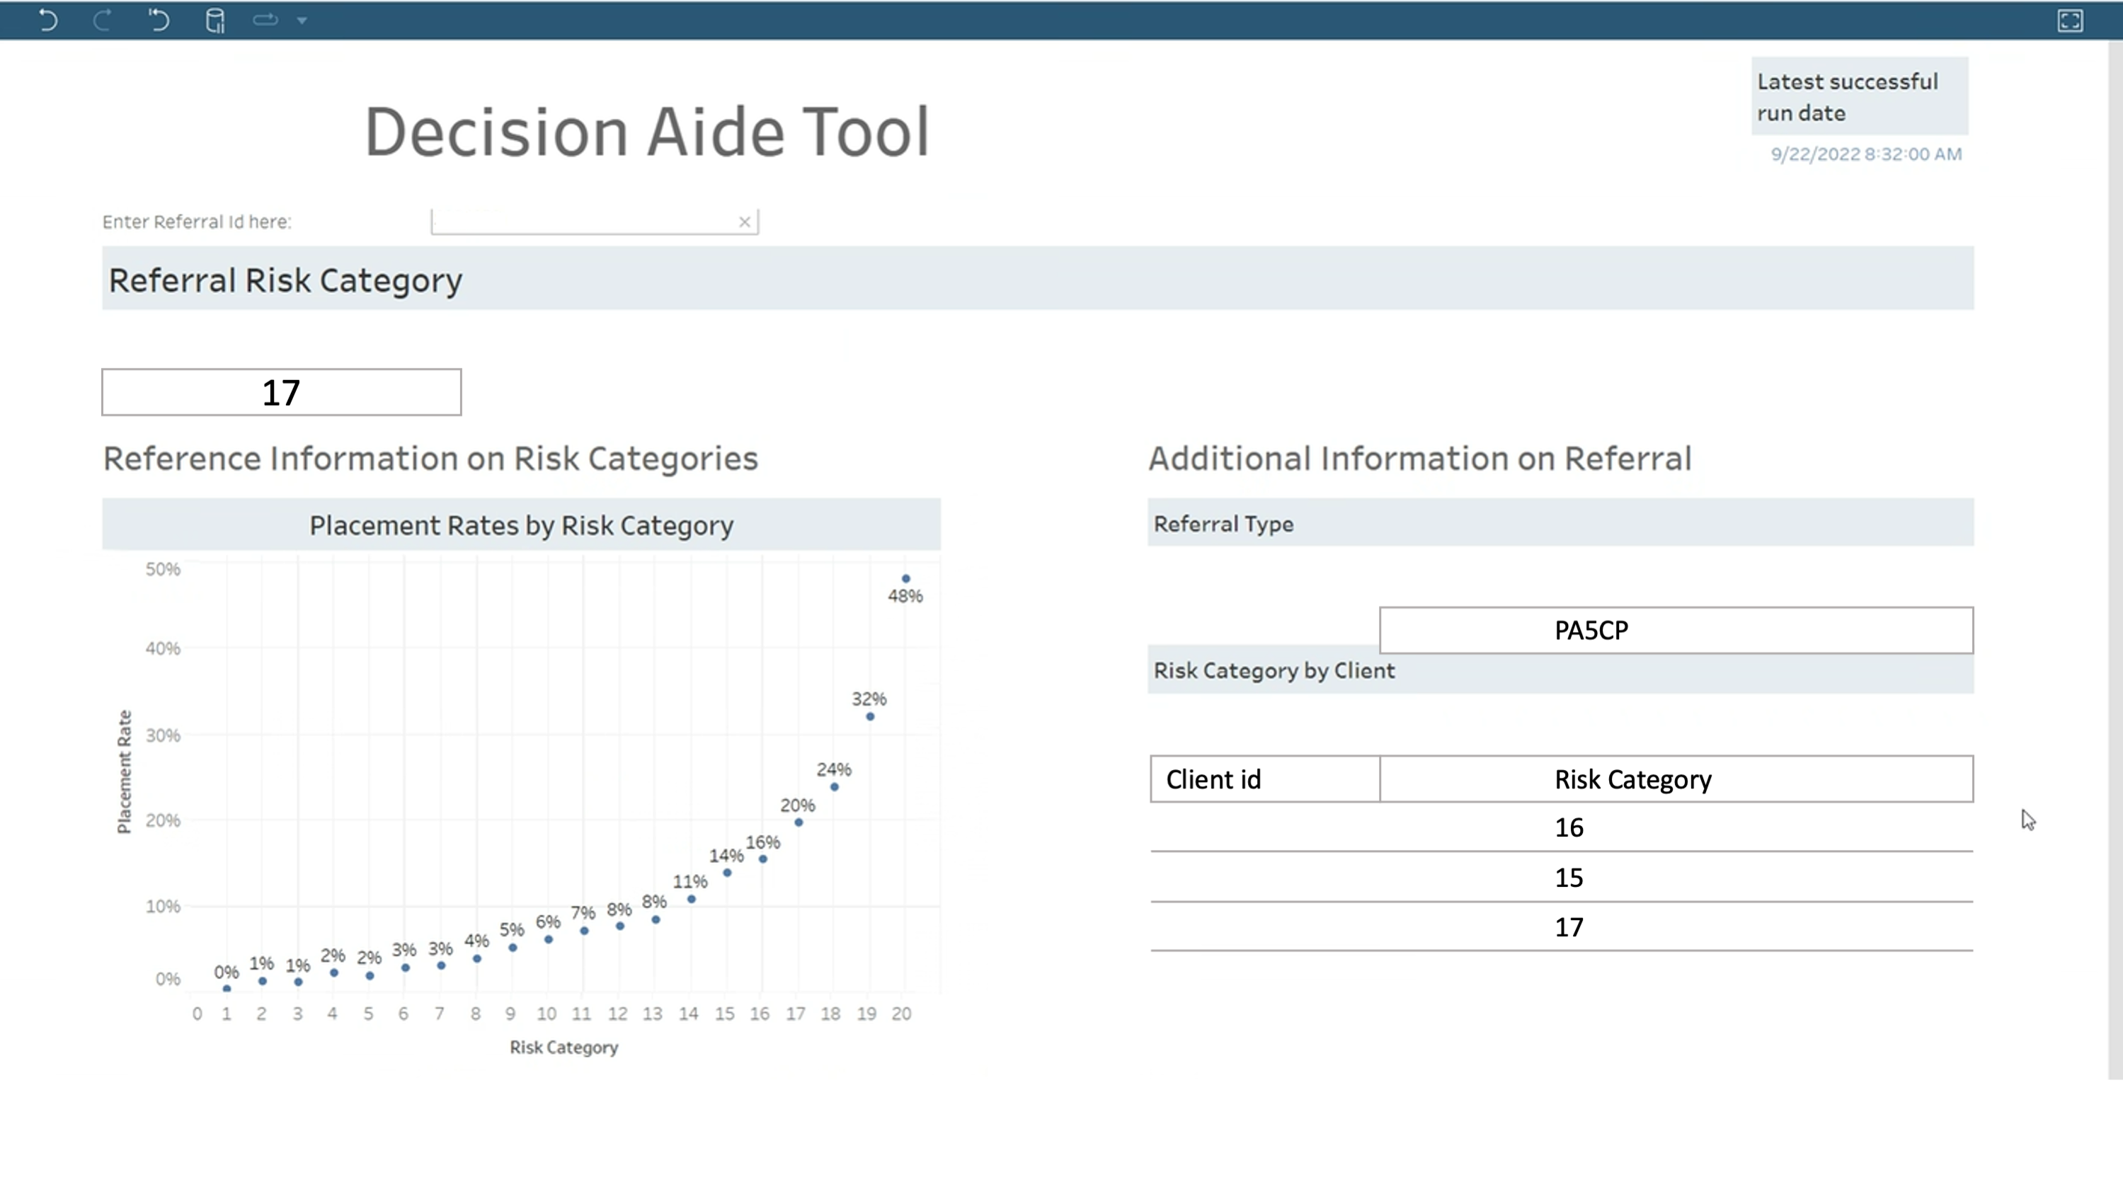Image resolution: width=2123 pixels, height=1194 pixels.
Task: Click the 24% placement rate data point
Action: [834, 787]
